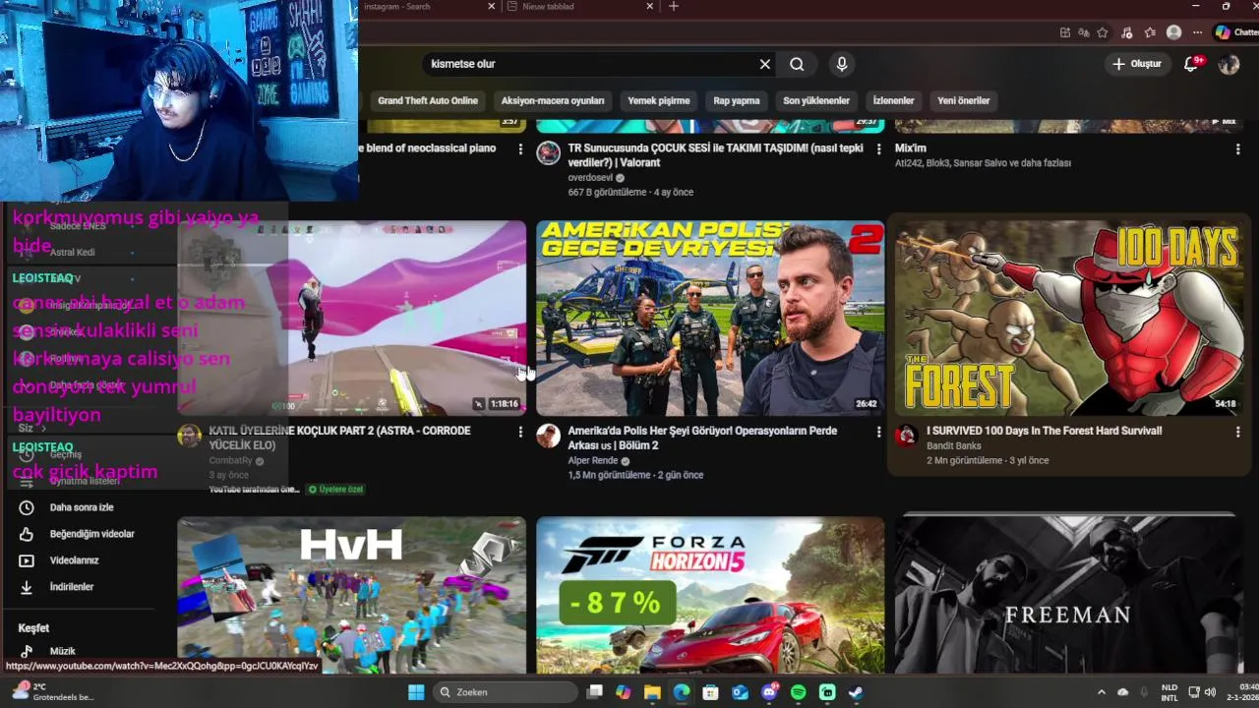Open options for neoclassical piano video

pyautogui.click(x=521, y=149)
